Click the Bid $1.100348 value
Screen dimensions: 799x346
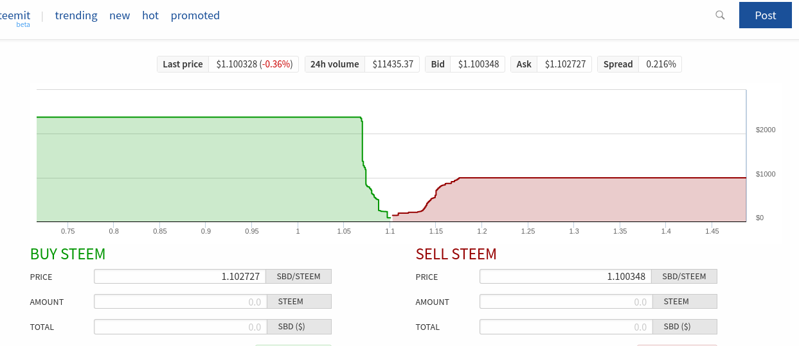point(478,64)
